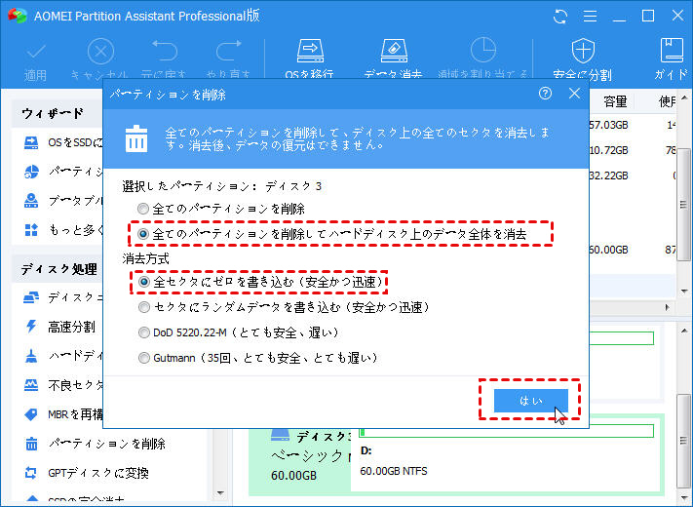The height and width of the screenshot is (507, 693).
Task: Click the 高速分割 lightning icon
Action: point(31,327)
